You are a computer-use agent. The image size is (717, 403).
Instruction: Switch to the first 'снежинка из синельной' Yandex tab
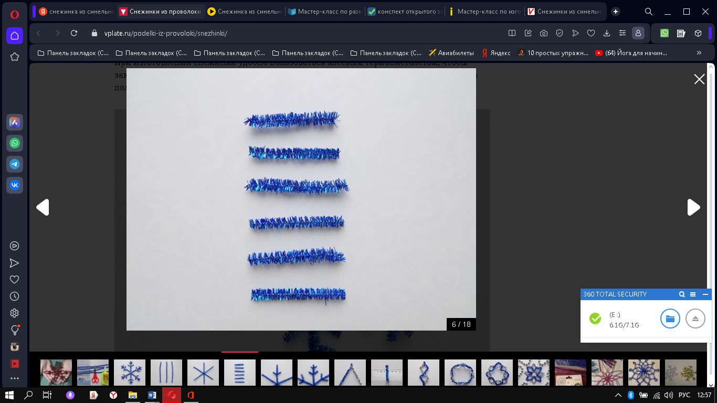[x=76, y=12]
